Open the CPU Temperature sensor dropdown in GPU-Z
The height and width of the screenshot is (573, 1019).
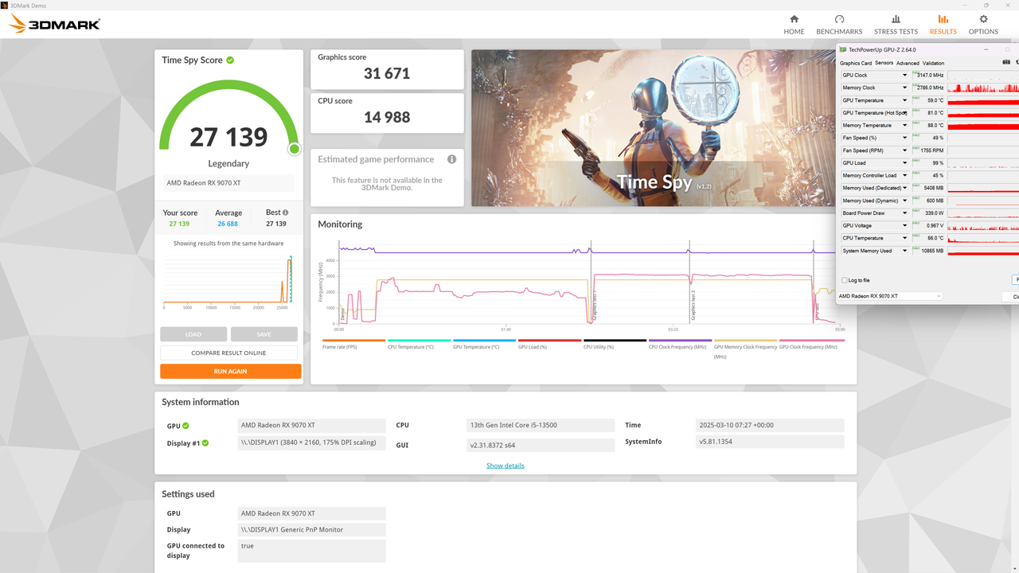[904, 238]
